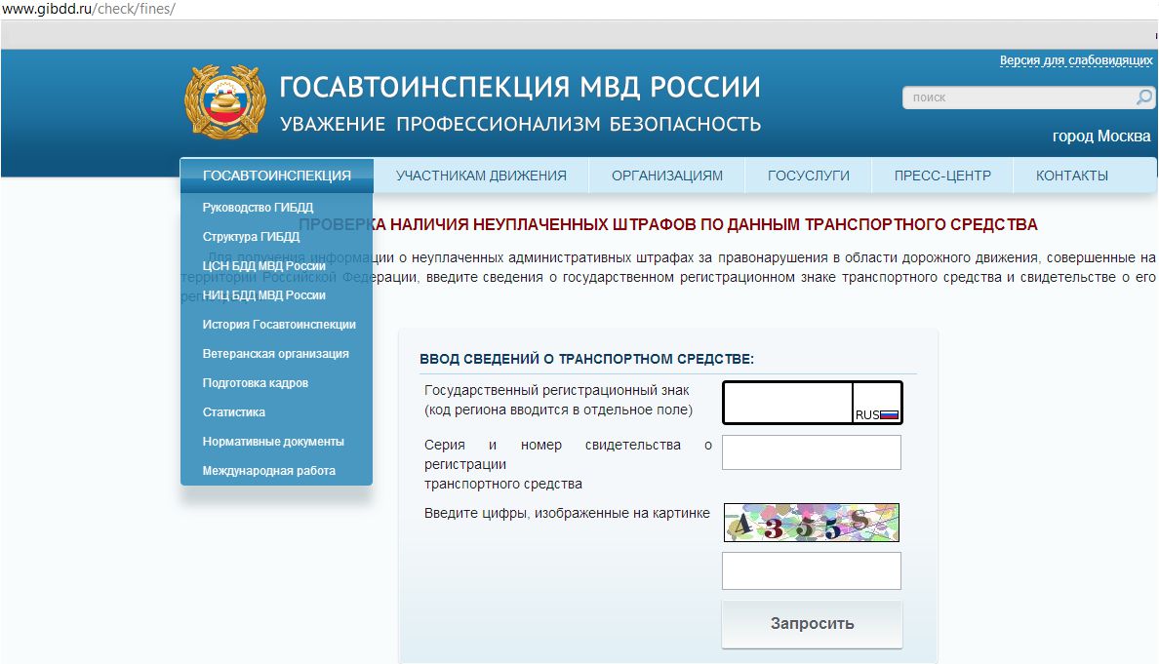
Task: Click the GIBDD emblem logo
Action: (224, 101)
